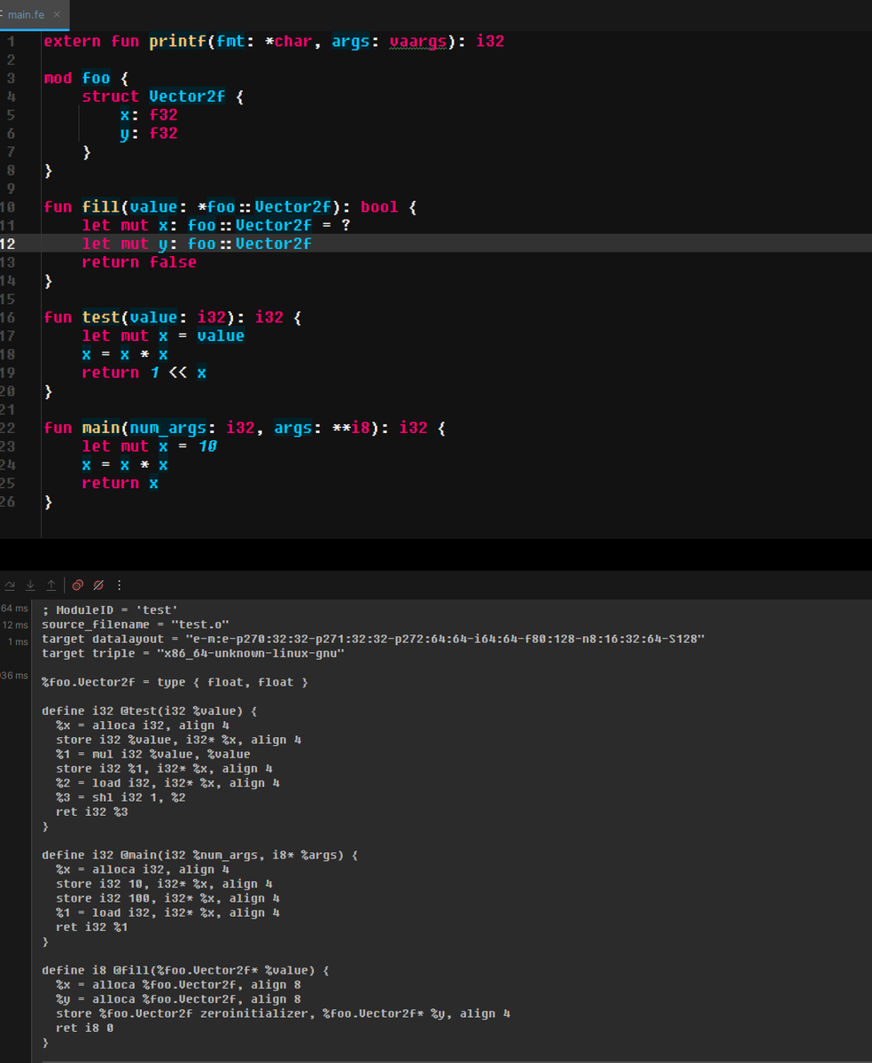Click the bool return type of fill
This screenshot has height=1063, width=872.
(379, 207)
